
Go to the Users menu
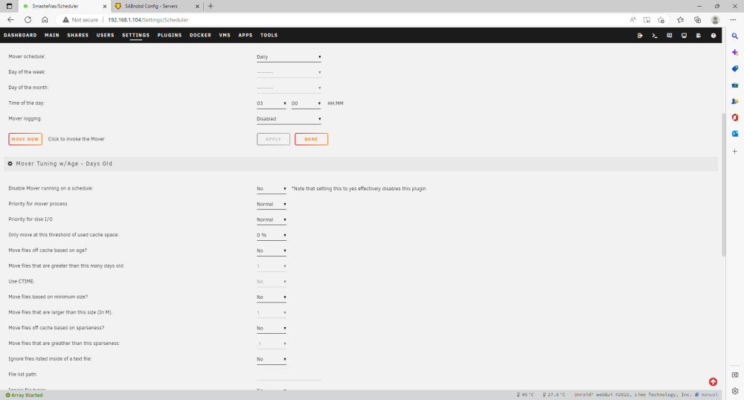[106, 35]
